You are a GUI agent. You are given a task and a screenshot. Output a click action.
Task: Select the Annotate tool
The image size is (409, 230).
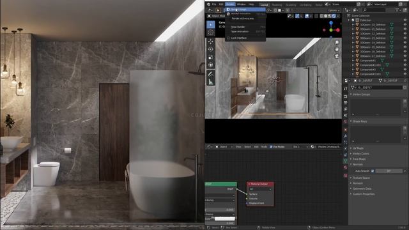pyautogui.click(x=211, y=74)
